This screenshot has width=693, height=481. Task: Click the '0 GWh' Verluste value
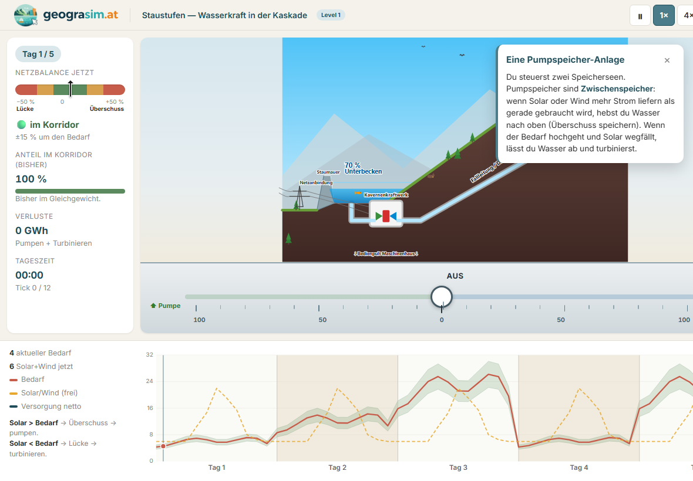pyautogui.click(x=32, y=231)
